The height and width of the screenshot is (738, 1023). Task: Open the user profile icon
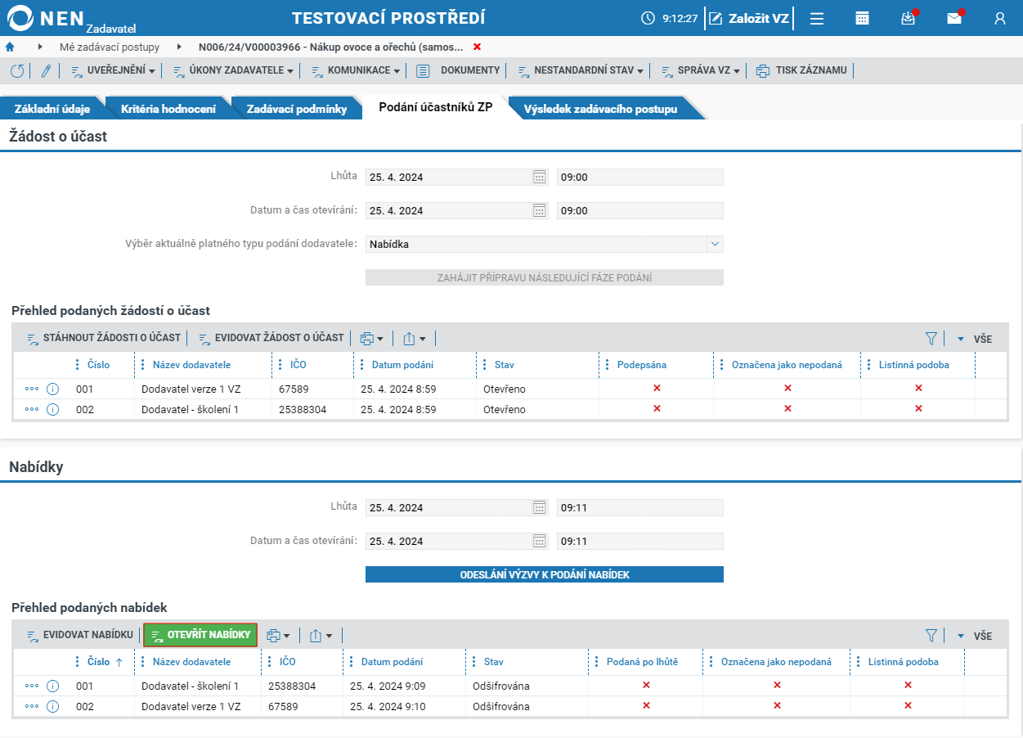pyautogui.click(x=1000, y=18)
